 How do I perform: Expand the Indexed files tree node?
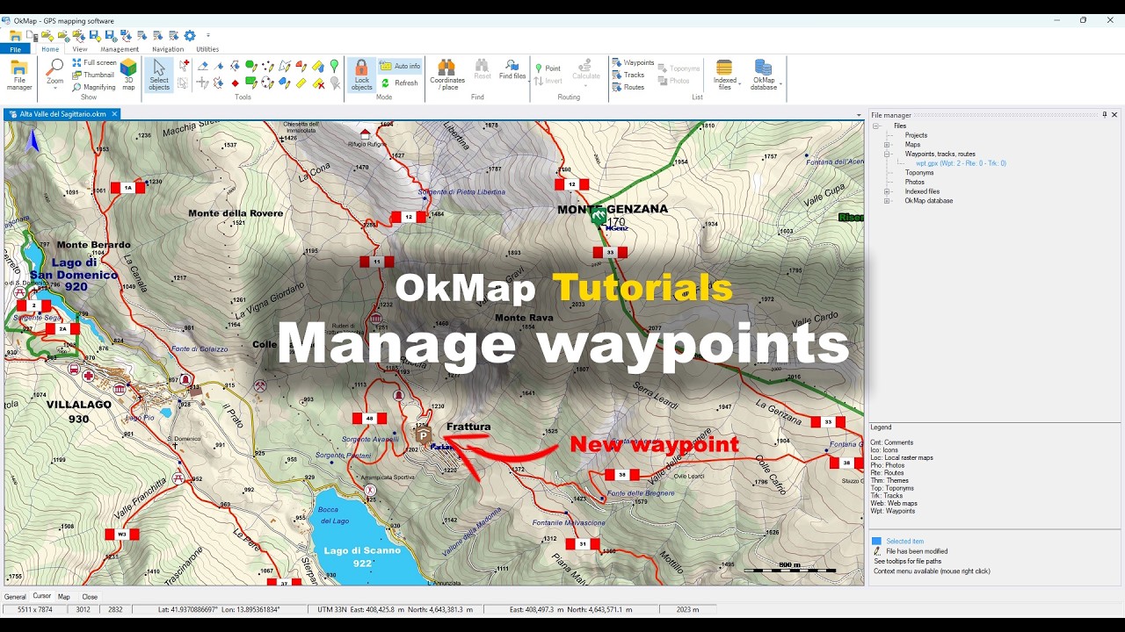(888, 191)
